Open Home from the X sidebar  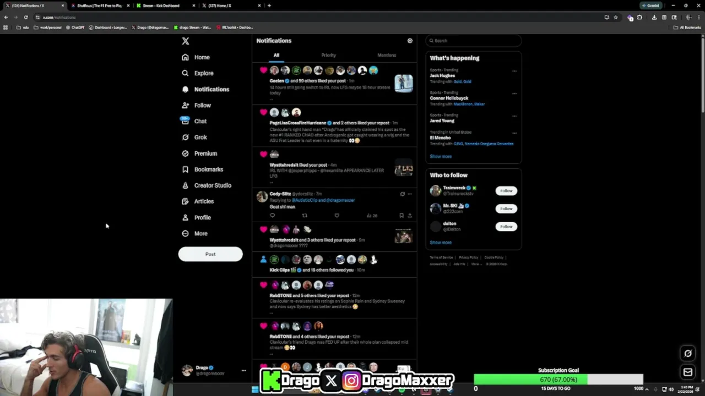196,57
